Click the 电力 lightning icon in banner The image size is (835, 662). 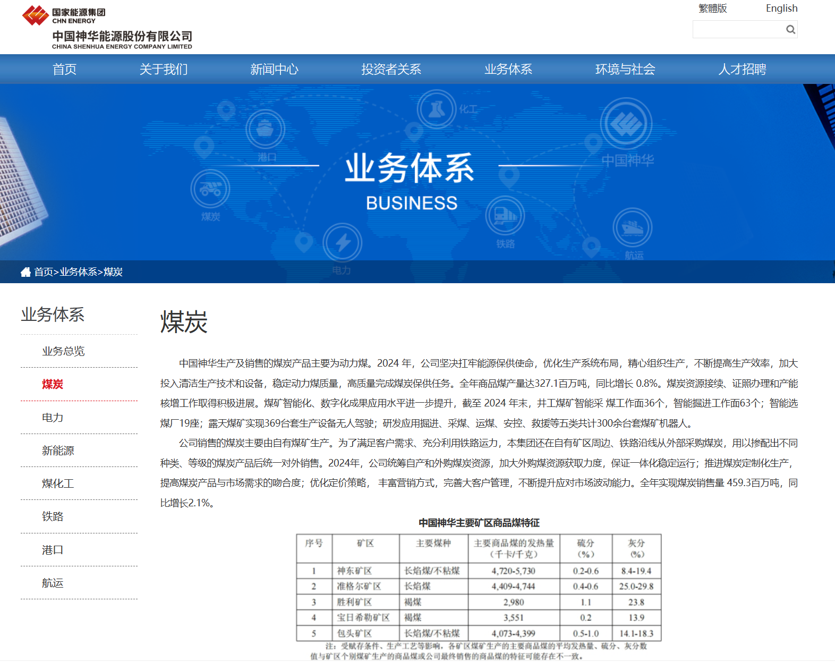[x=343, y=243]
